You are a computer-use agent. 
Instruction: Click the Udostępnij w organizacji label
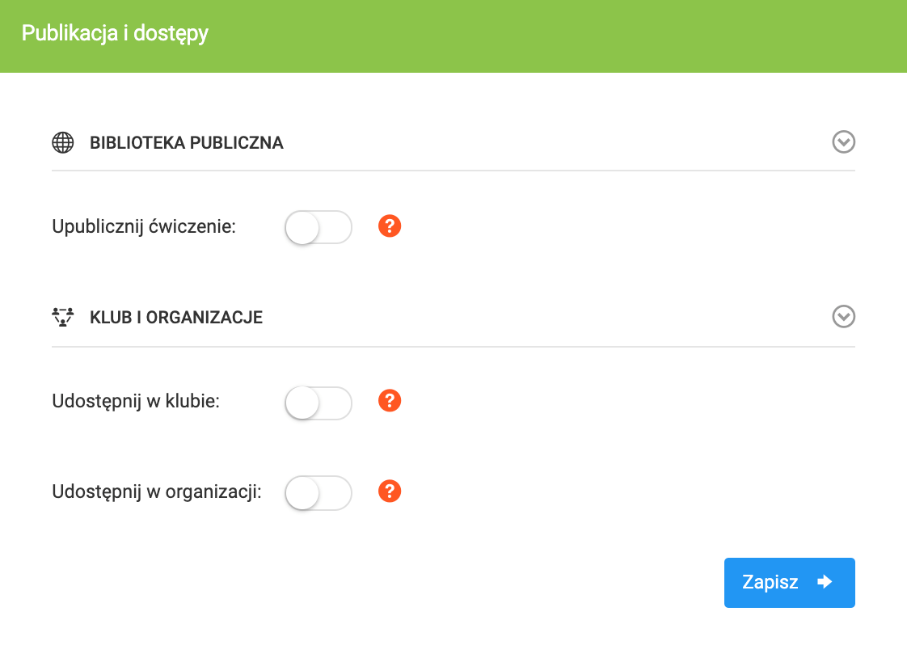(x=157, y=491)
